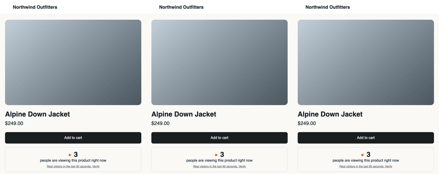The width and height of the screenshot is (439, 174).
Task: Select the jacket product image in left panel
Action: pyautogui.click(x=73, y=62)
